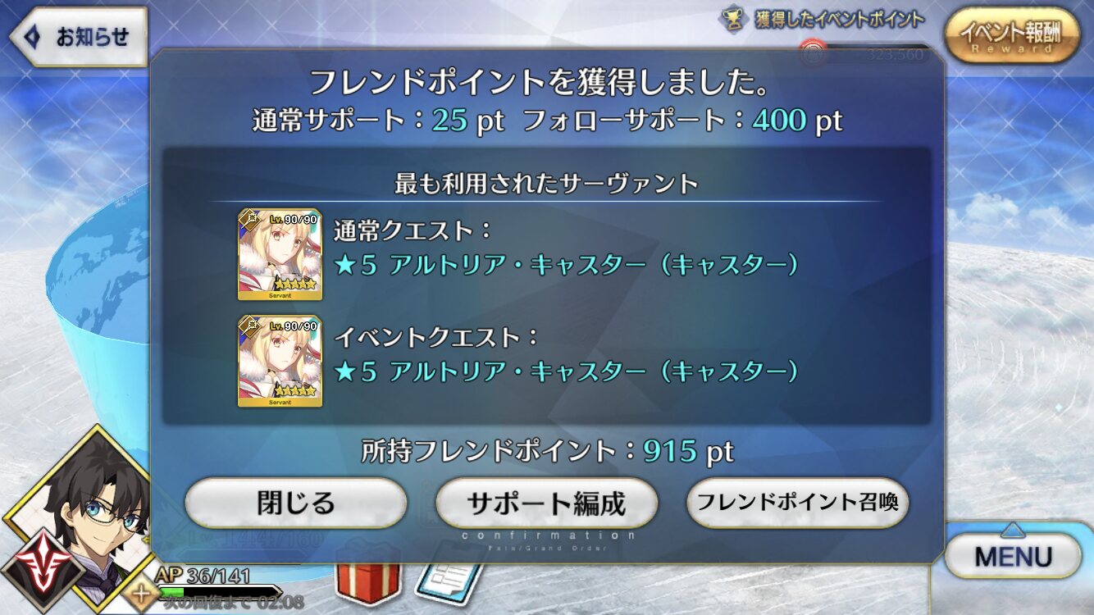
Task: Open イベント報酬 Reward button
Action: (1011, 34)
